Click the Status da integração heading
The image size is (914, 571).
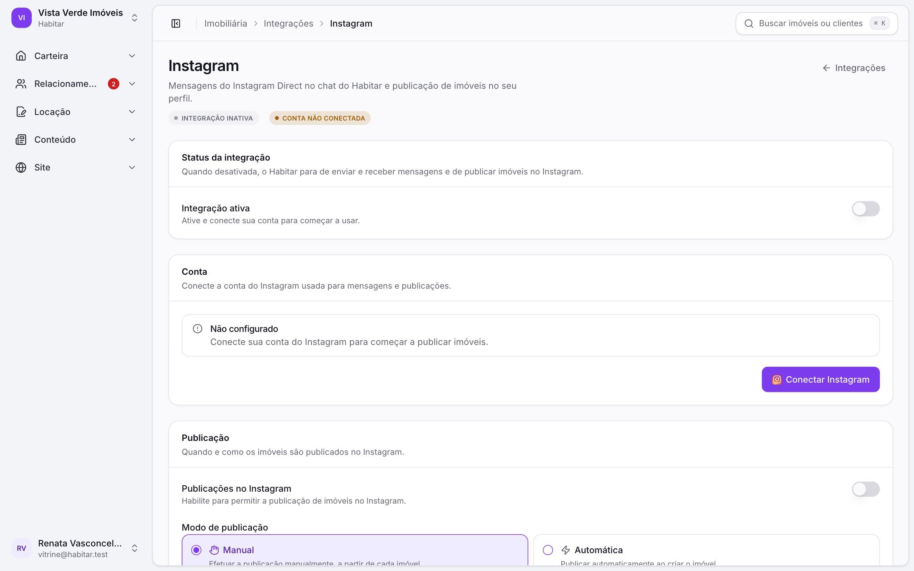[226, 157]
